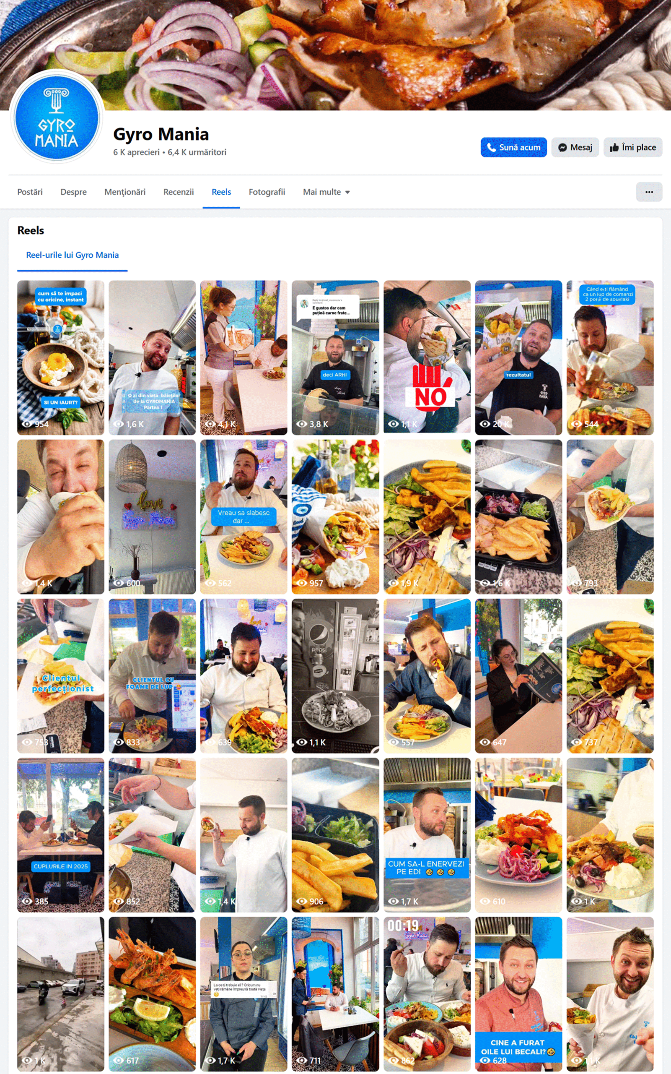Expand the Mai multe dropdown arrow
Screen dimensions: 671x1074
[347, 192]
